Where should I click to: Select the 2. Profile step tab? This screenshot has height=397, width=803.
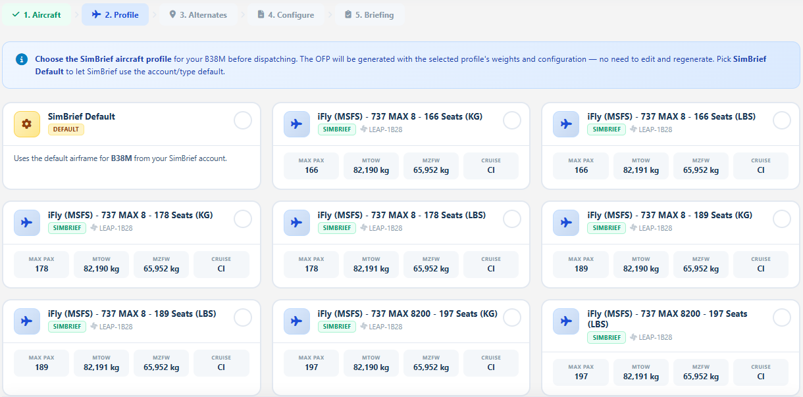point(115,14)
